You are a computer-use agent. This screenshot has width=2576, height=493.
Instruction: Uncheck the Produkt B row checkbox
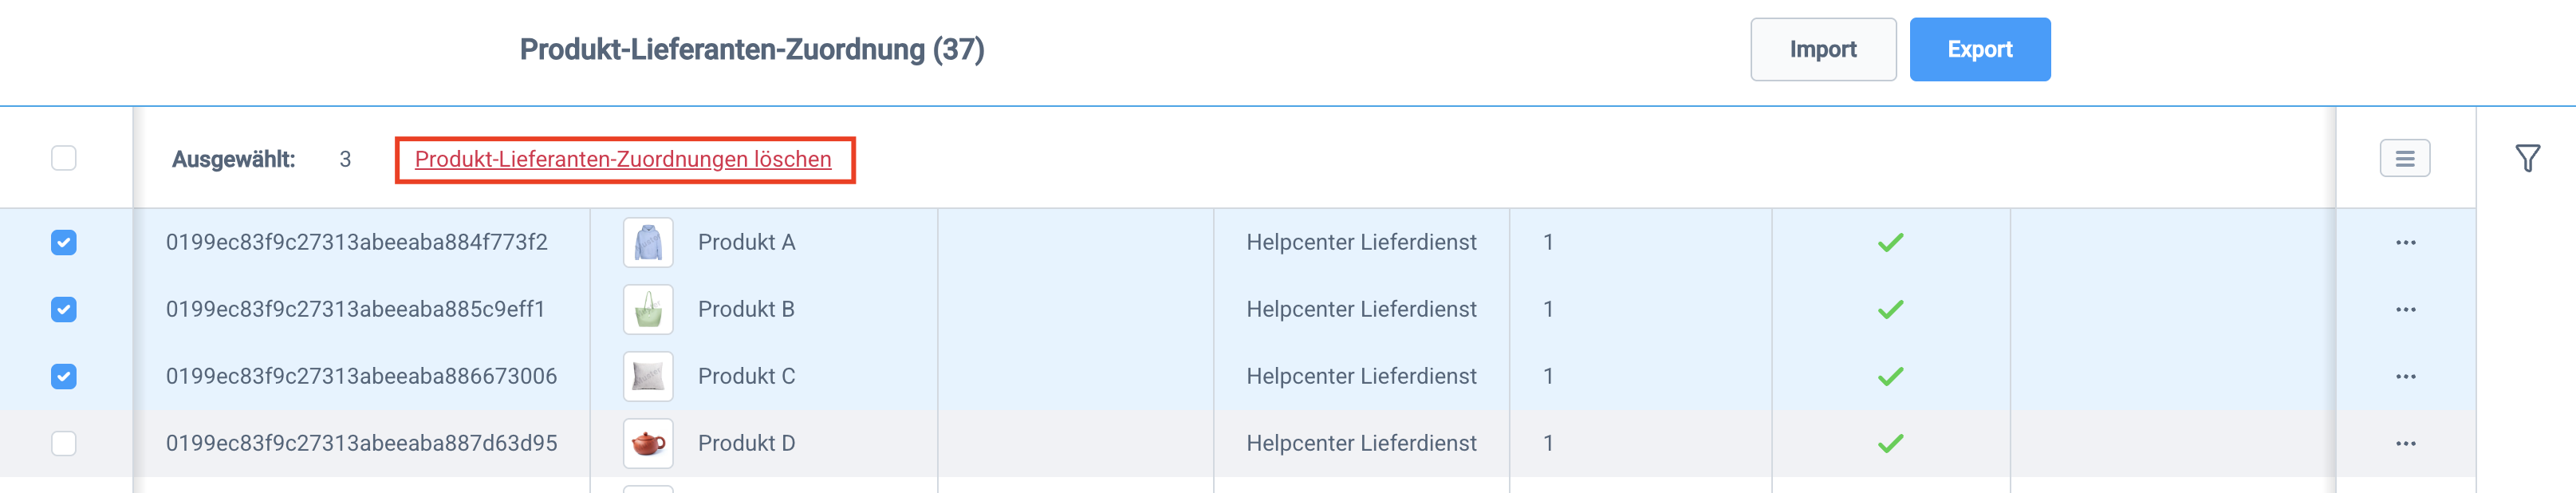[64, 309]
